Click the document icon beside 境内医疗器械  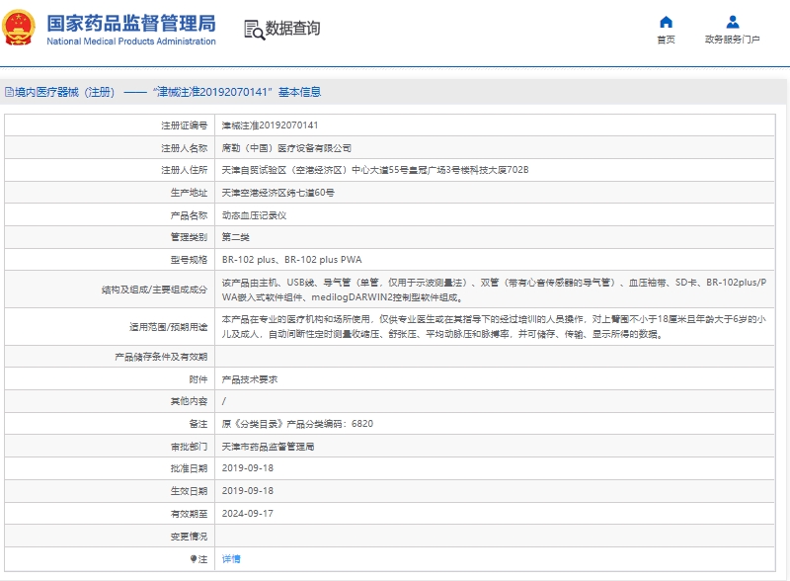click(9, 92)
